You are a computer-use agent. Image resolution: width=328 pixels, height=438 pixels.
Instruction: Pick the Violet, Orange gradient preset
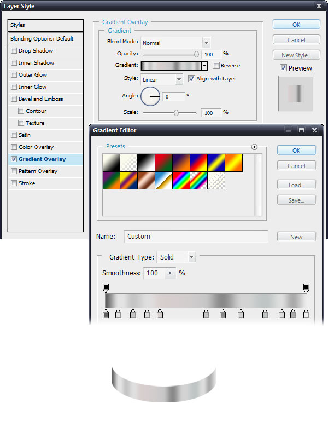click(x=181, y=163)
